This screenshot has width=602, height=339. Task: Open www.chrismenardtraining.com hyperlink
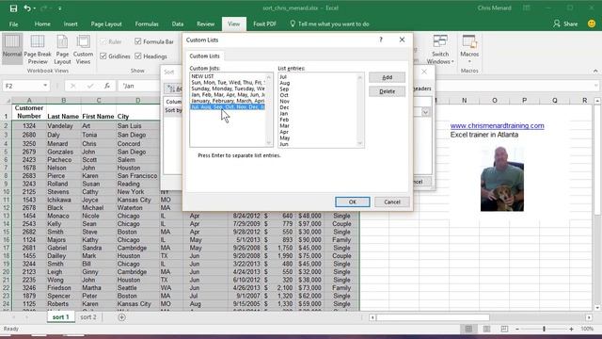pos(498,125)
